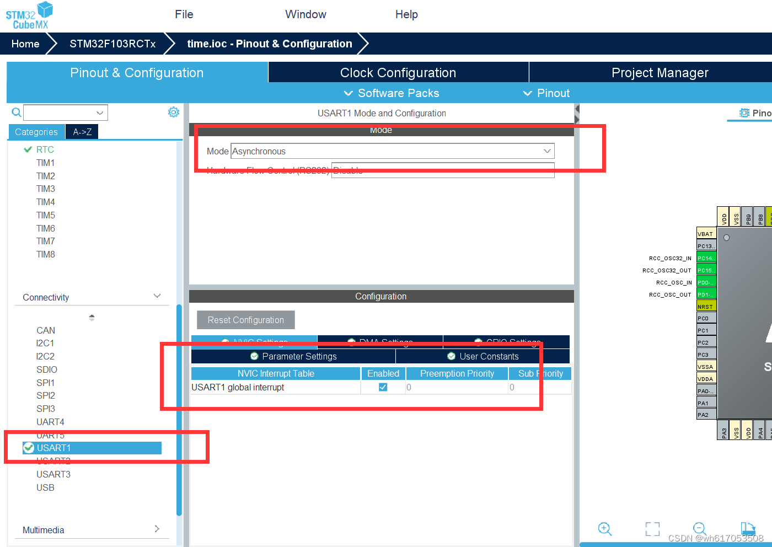The height and width of the screenshot is (547, 772).
Task: Click the check icon beside USART1
Action: tap(29, 448)
